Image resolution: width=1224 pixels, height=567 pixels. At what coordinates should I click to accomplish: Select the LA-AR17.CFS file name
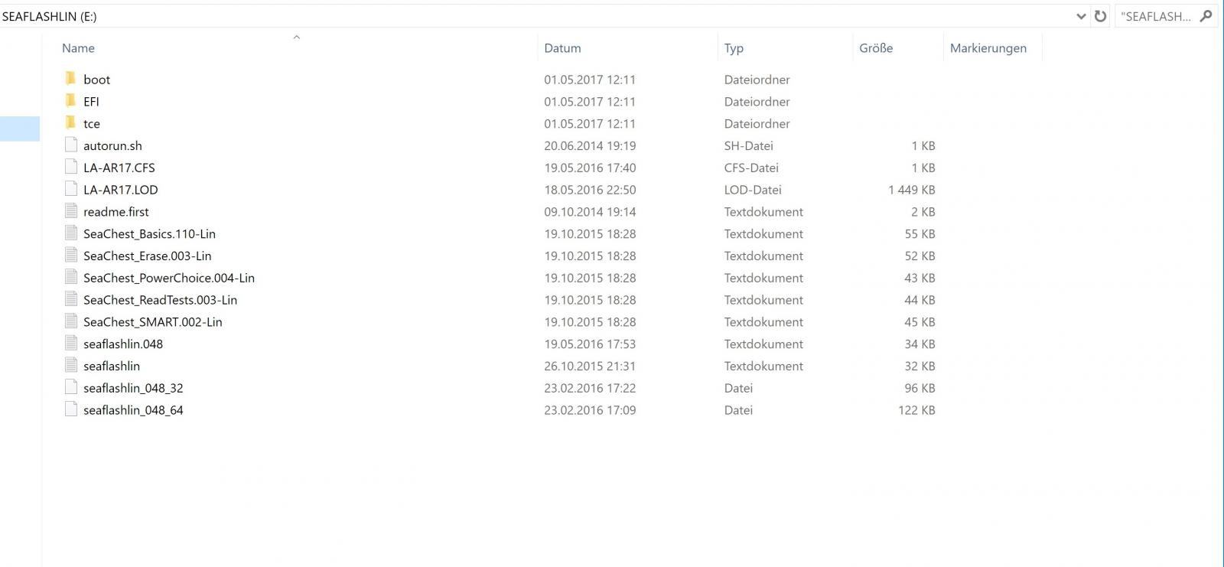tap(119, 168)
